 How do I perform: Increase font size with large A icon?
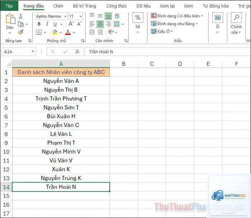point(71,24)
